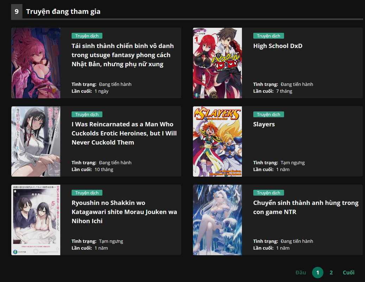The height and width of the screenshot is (282, 365).
Task: Click Truyện dịch tag on Ryoushin no Shakkin
Action: pyautogui.click(x=87, y=193)
